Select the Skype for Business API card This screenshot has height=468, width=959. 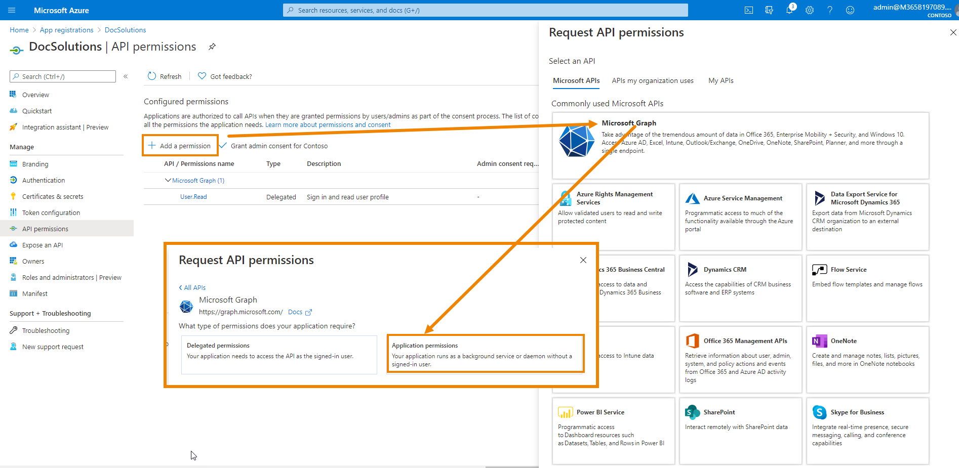[867, 431]
